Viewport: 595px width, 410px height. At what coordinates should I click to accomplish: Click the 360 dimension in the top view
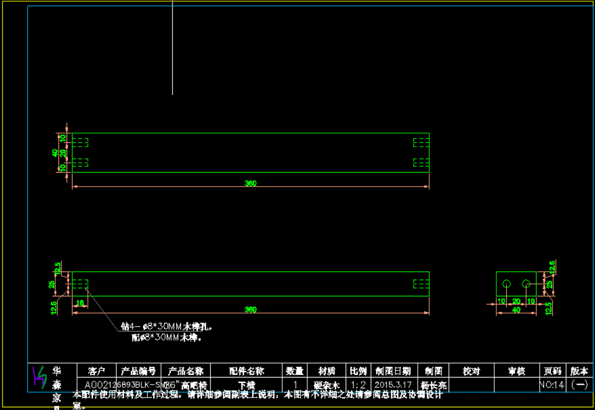pyautogui.click(x=250, y=183)
